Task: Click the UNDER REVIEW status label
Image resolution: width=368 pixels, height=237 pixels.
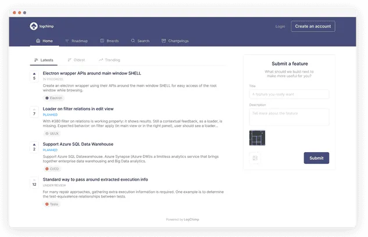Action: (54, 185)
